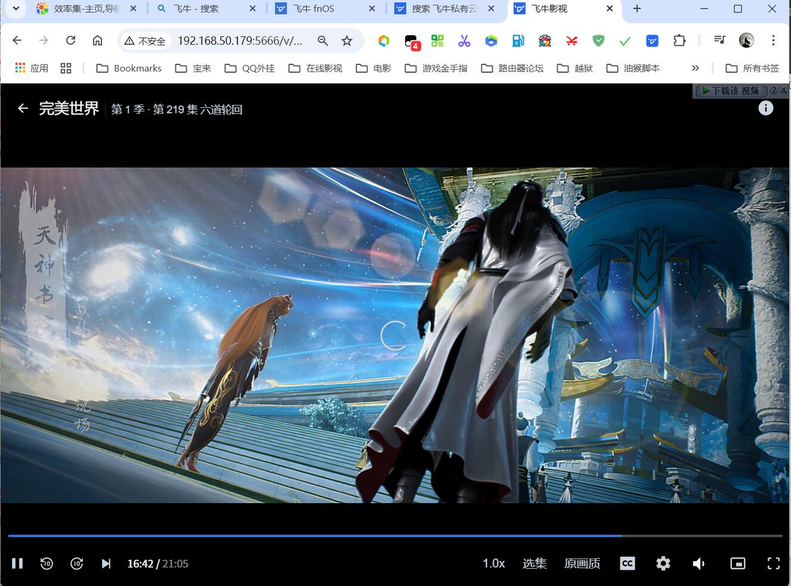Click red yen price extension icon
Image resolution: width=791 pixels, height=586 pixels.
pyautogui.click(x=571, y=41)
